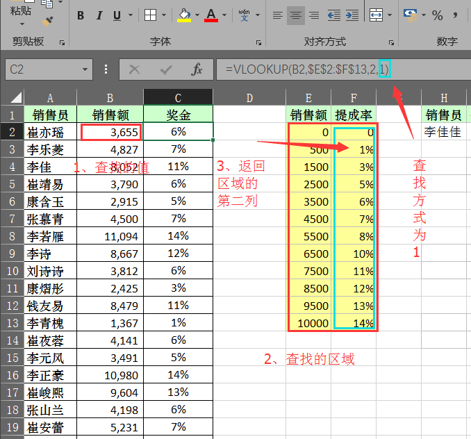The height and width of the screenshot is (439, 471).
Task: Decrease indent
Action: coord(334,15)
